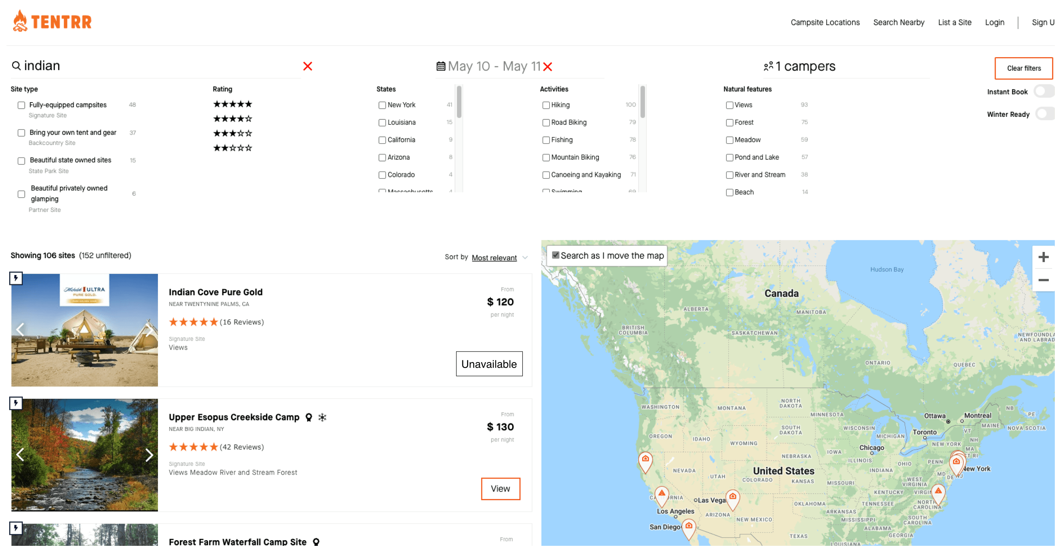
Task: Uncheck 'Search as I move the map'
Action: coord(555,255)
